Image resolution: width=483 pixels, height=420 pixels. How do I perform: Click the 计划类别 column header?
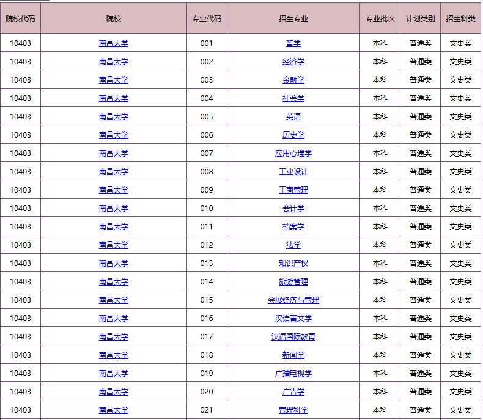point(420,18)
